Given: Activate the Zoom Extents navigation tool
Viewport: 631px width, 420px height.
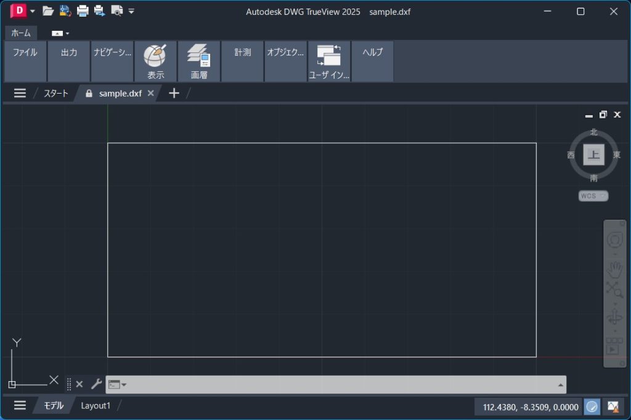Looking at the screenshot, I should coord(614,288).
